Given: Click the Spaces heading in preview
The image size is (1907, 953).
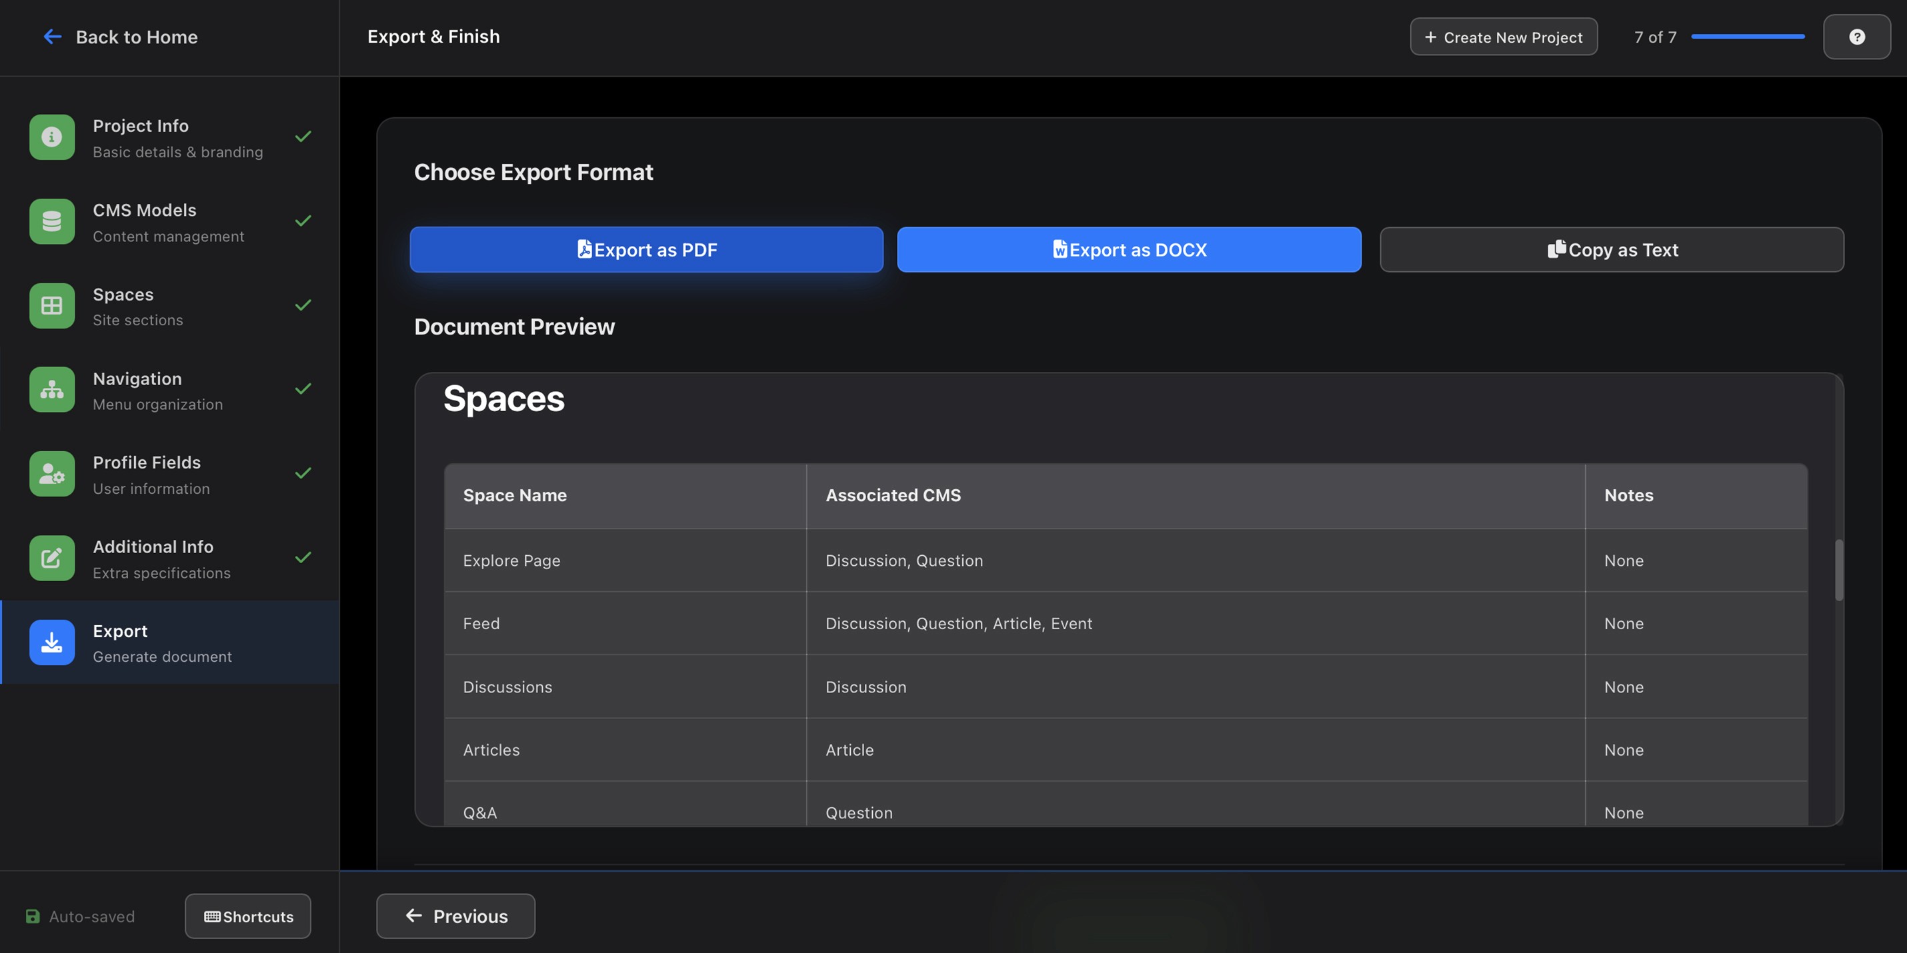Looking at the screenshot, I should tap(503, 399).
